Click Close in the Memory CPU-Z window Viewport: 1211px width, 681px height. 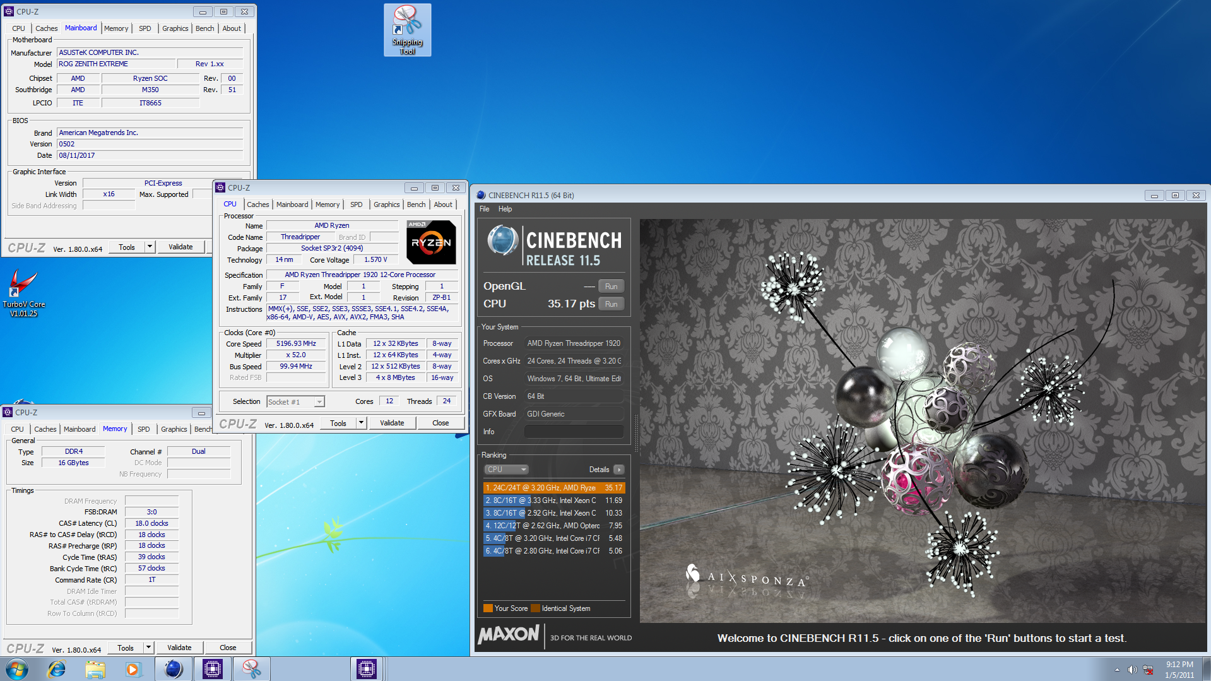point(228,648)
